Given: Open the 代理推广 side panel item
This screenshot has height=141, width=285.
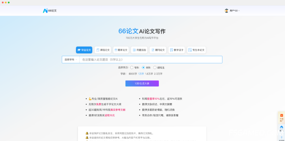Looking at the screenshot, I should tap(282, 118).
